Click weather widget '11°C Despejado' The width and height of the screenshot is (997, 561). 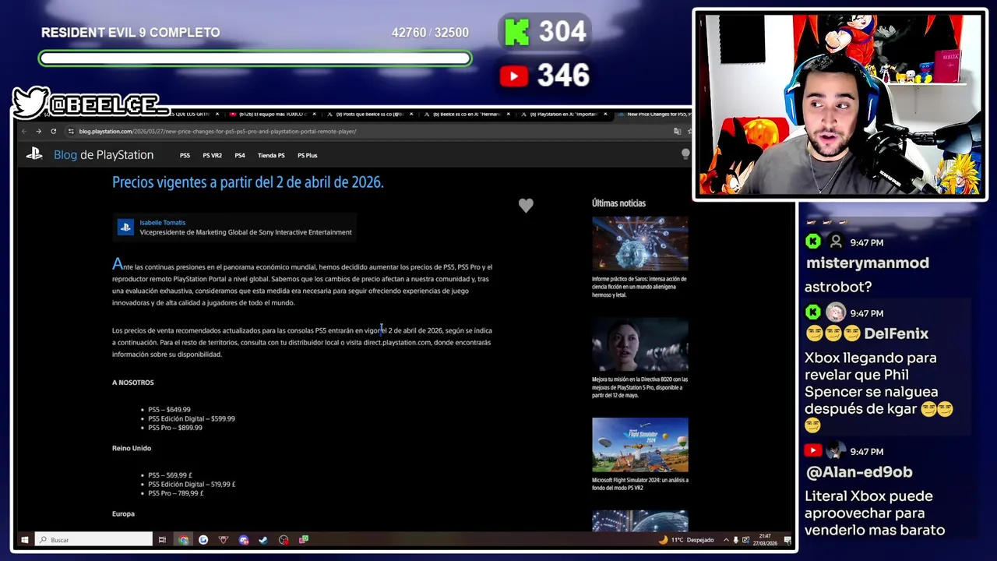[686, 539]
